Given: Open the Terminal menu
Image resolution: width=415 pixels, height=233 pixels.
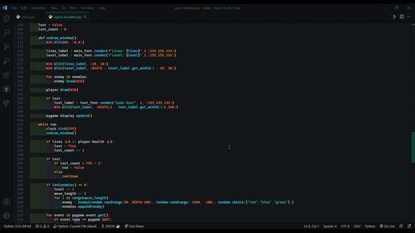Looking at the screenshot, I should [x=88, y=8].
